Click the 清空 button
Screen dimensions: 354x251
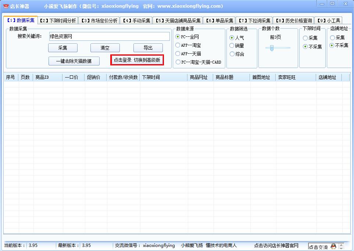tap(105, 48)
